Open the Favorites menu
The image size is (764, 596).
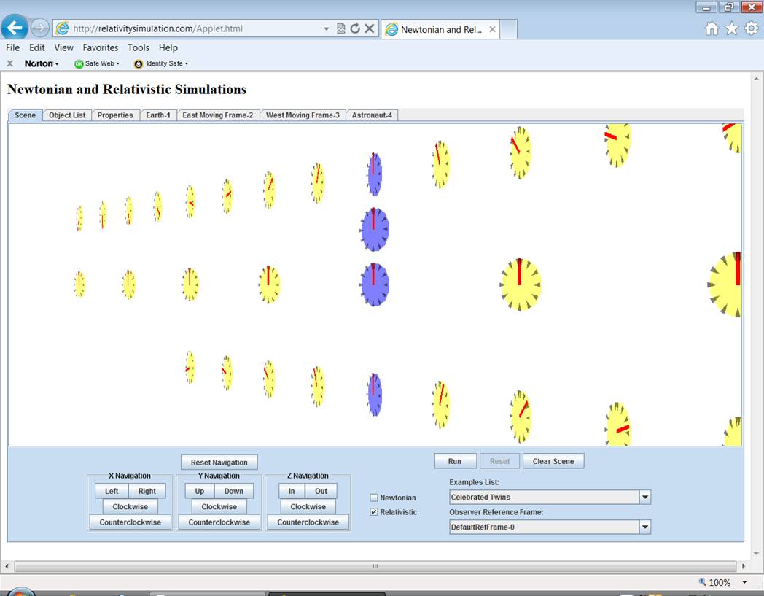point(101,47)
